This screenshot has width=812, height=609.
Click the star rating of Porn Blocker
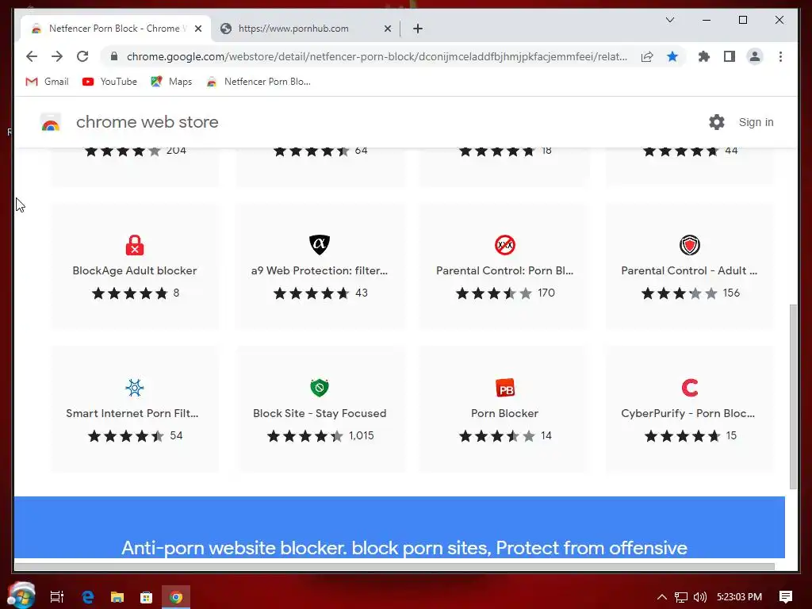click(x=497, y=436)
